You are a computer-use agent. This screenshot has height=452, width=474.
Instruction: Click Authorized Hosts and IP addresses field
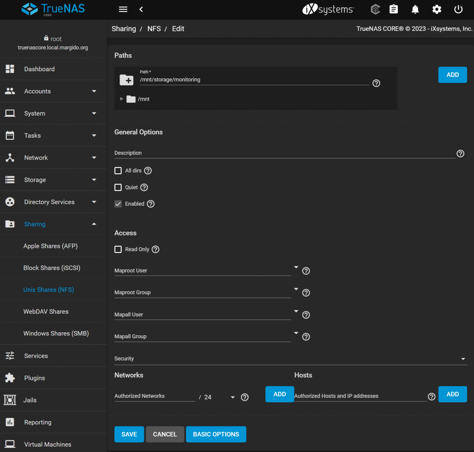pyautogui.click(x=360, y=396)
